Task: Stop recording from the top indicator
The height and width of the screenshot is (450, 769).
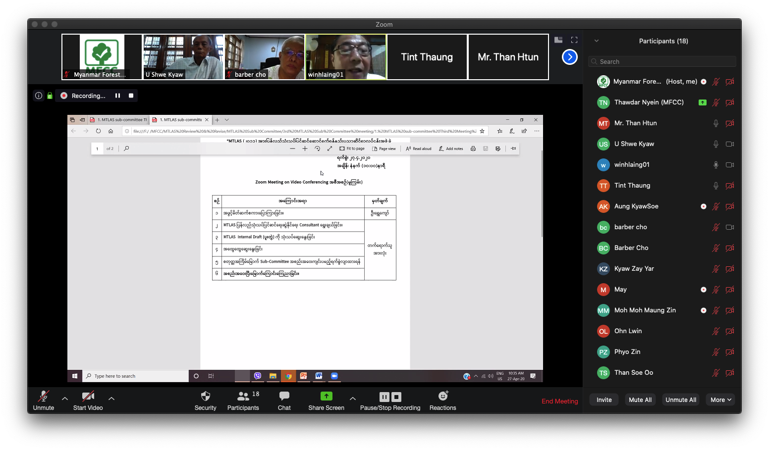Action: pos(131,96)
